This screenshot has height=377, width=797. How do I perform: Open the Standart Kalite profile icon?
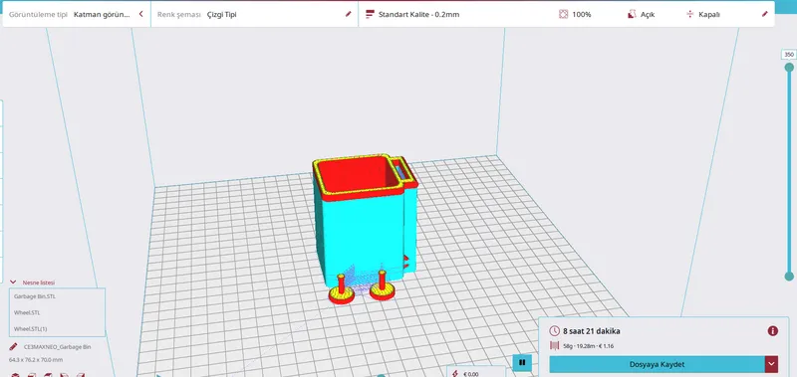tap(370, 14)
